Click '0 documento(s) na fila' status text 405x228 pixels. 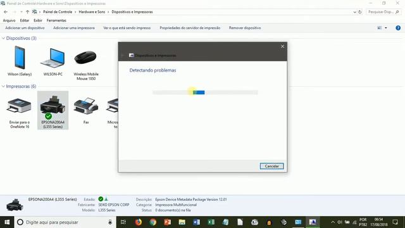tap(173, 210)
